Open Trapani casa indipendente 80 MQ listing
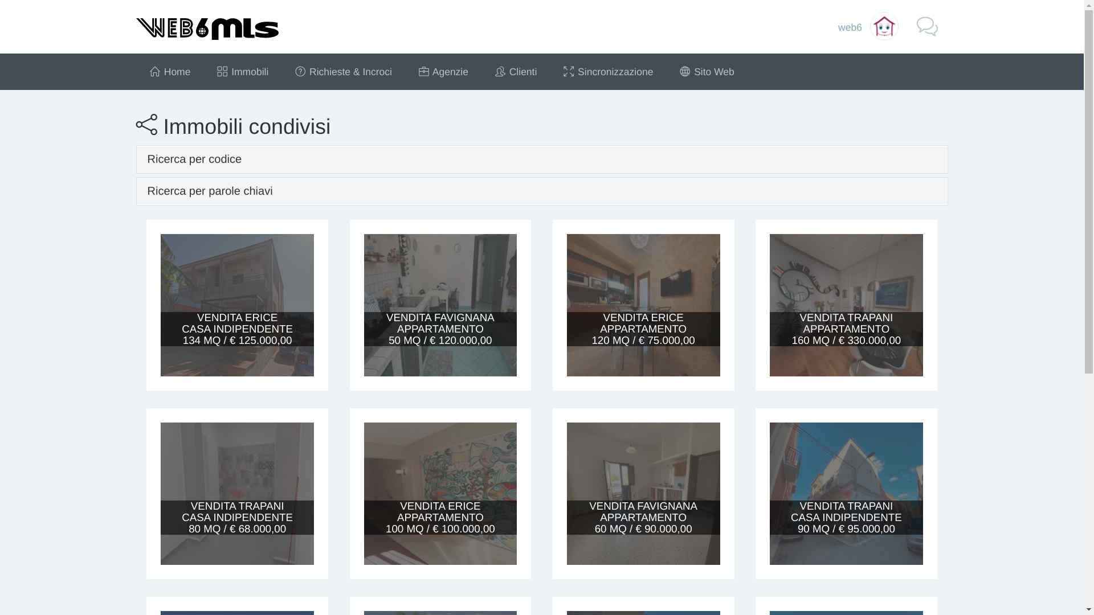Image resolution: width=1094 pixels, height=615 pixels. click(237, 494)
